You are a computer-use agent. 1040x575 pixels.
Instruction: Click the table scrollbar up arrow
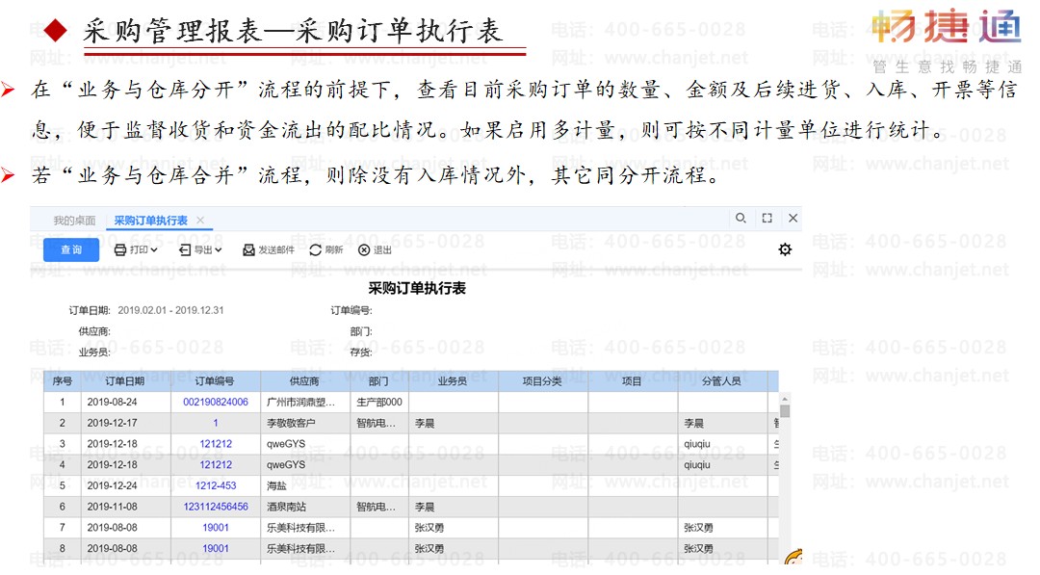786,400
